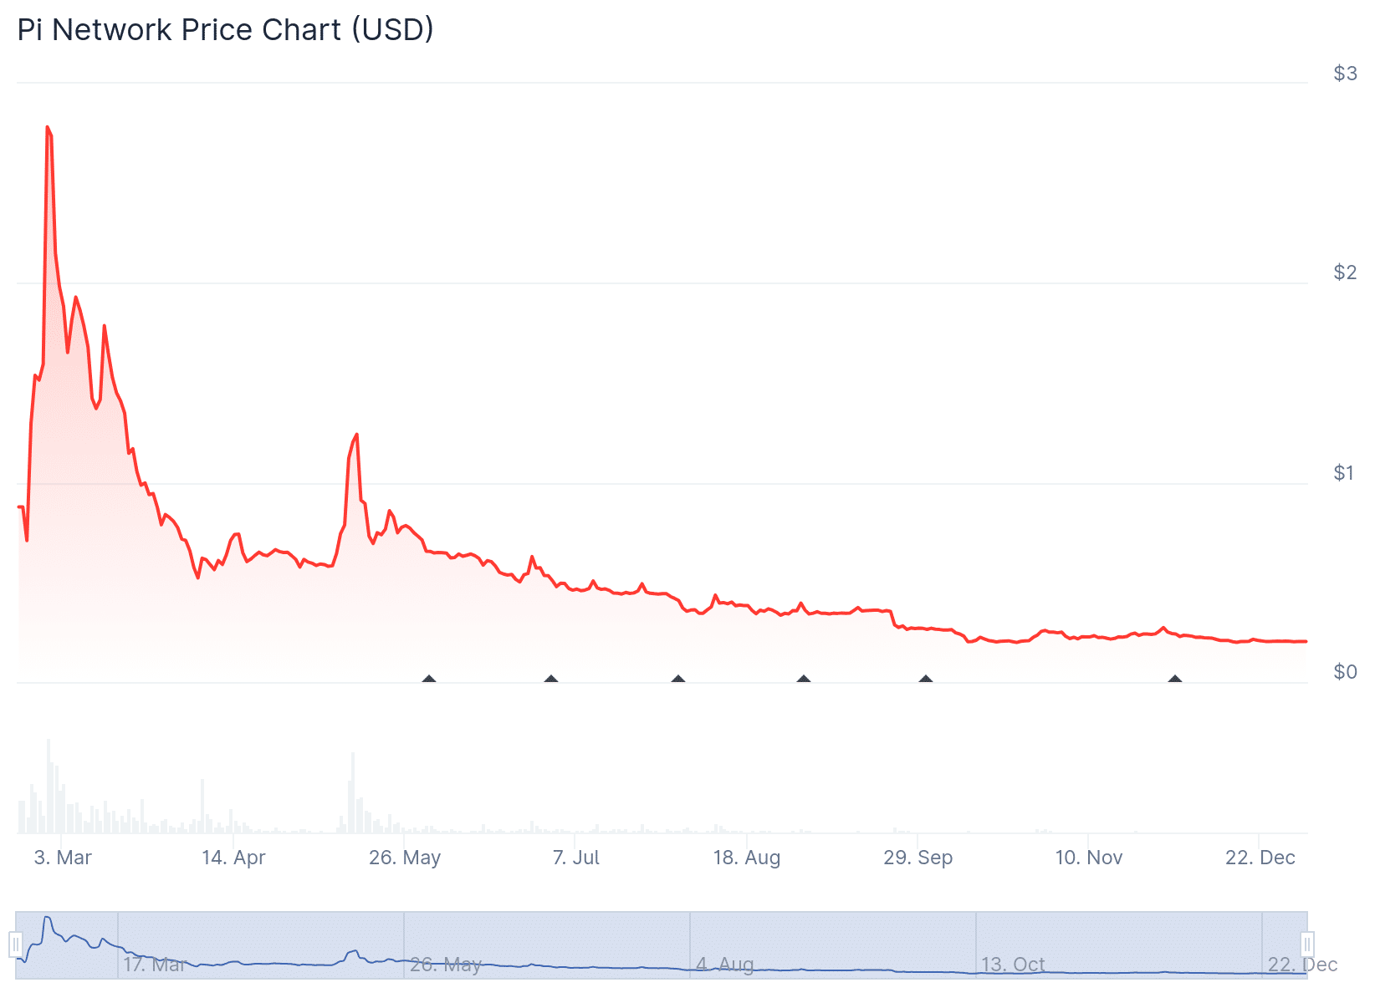Open the event marker between November and December
The width and height of the screenshot is (1375, 1003).
1175,680
